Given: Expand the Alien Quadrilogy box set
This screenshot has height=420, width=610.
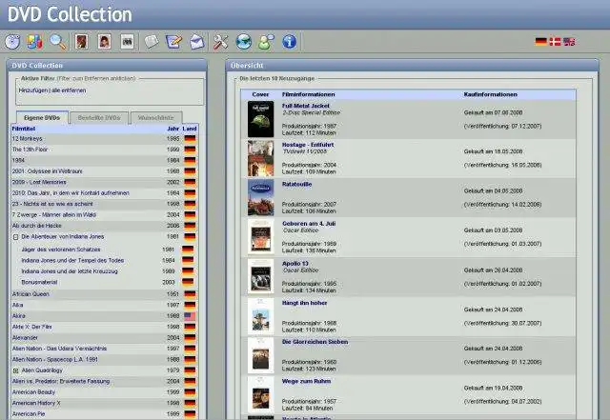Looking at the screenshot, I should (15, 369).
